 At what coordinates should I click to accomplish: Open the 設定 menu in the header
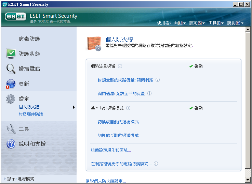click(x=197, y=23)
